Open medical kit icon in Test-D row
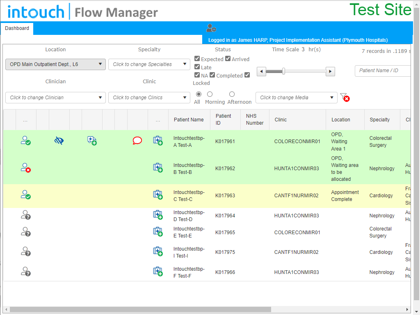 (158, 215)
